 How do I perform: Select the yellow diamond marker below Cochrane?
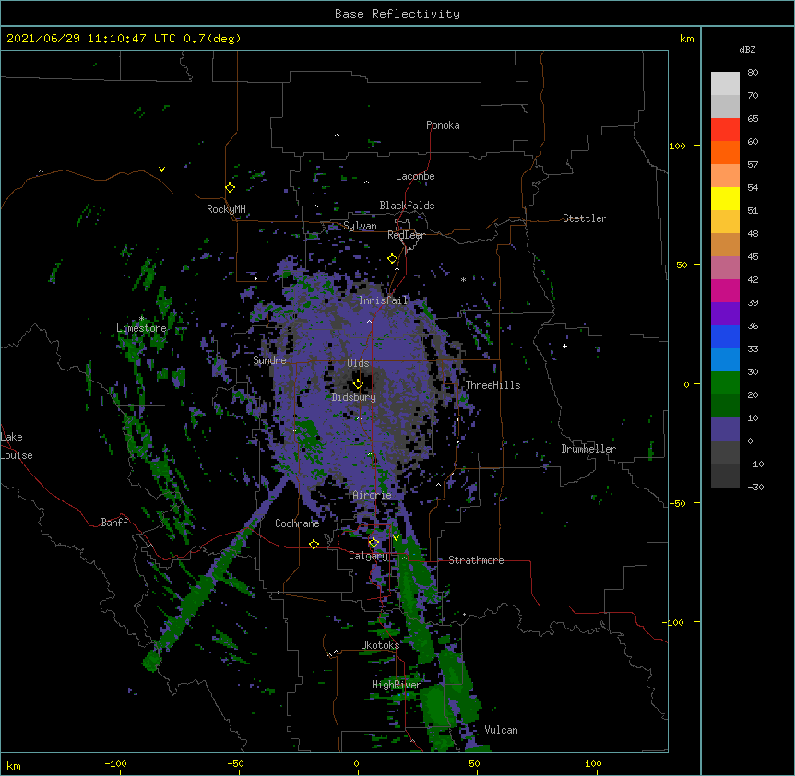[314, 544]
